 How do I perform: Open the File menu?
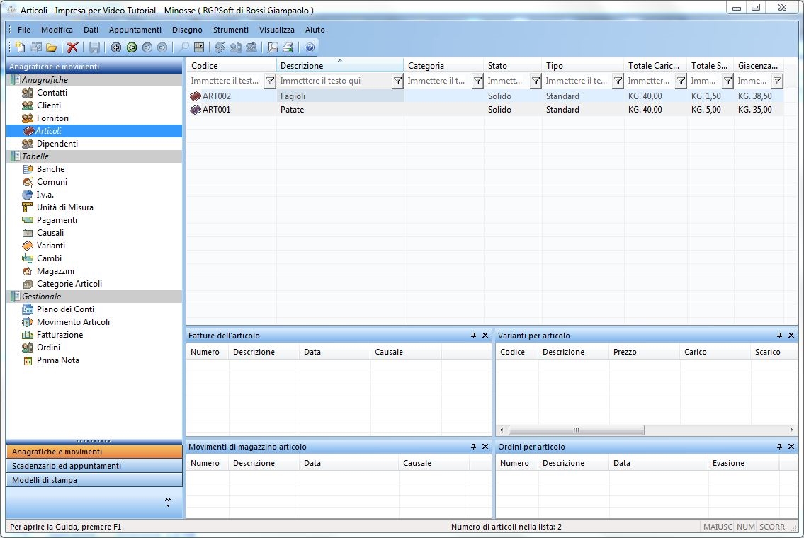24,30
